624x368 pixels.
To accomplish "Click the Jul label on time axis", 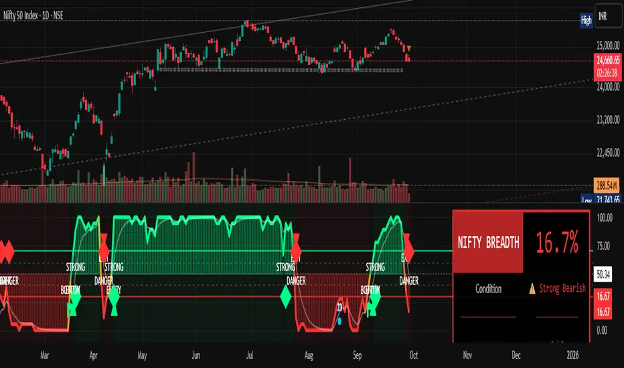I will point(250,355).
